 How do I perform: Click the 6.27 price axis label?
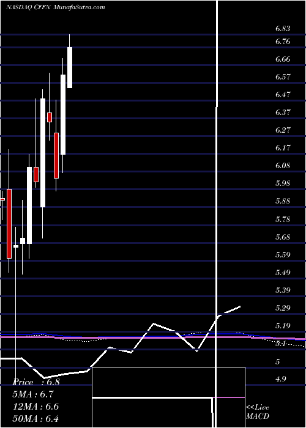pyautogui.click(x=283, y=130)
